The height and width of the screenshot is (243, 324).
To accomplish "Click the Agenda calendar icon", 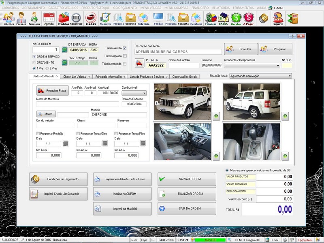I will click(x=49, y=18).
